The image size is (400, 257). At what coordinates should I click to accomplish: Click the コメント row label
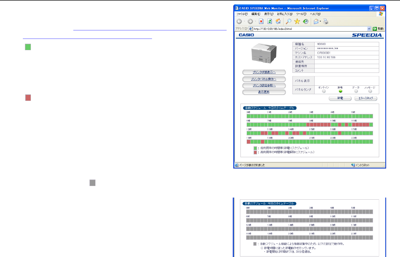299,70
